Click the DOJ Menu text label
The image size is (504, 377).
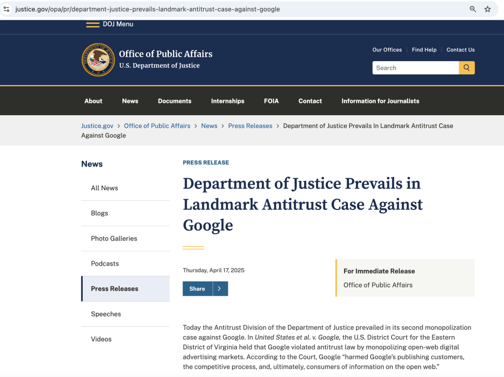pos(118,24)
